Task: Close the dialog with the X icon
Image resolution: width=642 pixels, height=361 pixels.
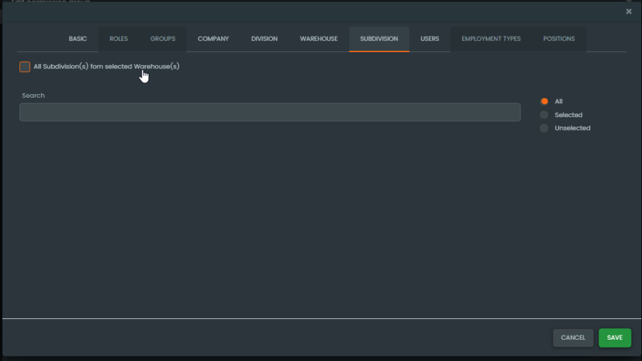Action: [x=629, y=11]
